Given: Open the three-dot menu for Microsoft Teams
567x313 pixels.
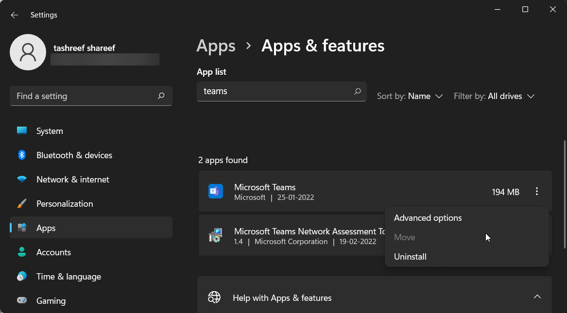Looking at the screenshot, I should tap(536, 191).
